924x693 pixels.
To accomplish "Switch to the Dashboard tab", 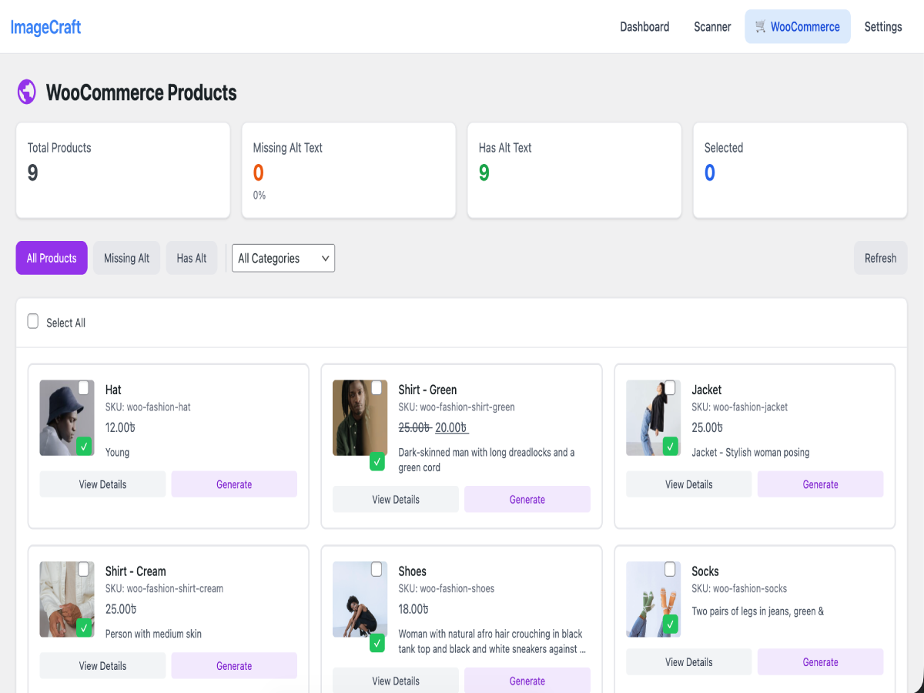I will (644, 26).
